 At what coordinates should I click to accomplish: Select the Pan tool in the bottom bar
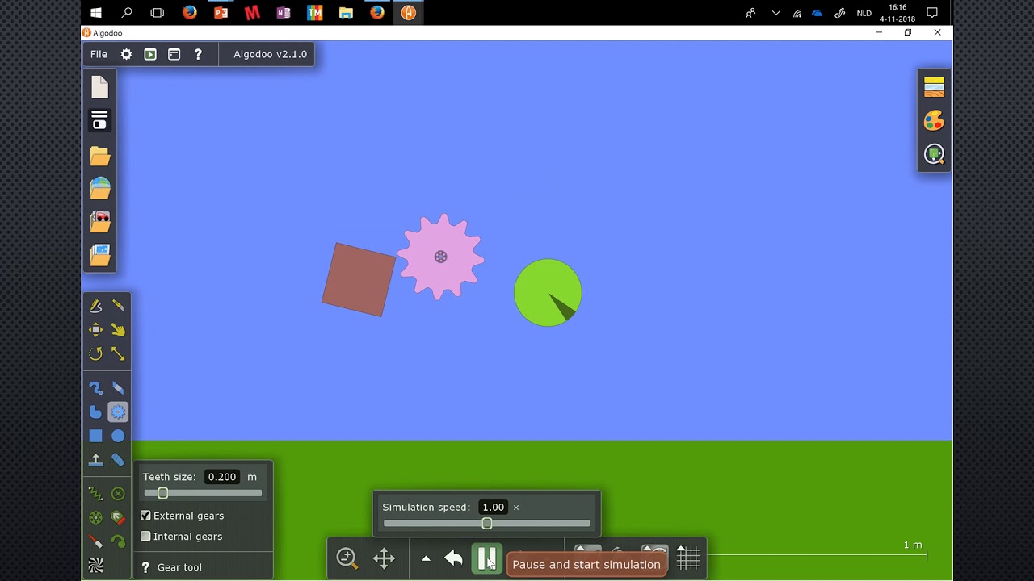tap(384, 558)
